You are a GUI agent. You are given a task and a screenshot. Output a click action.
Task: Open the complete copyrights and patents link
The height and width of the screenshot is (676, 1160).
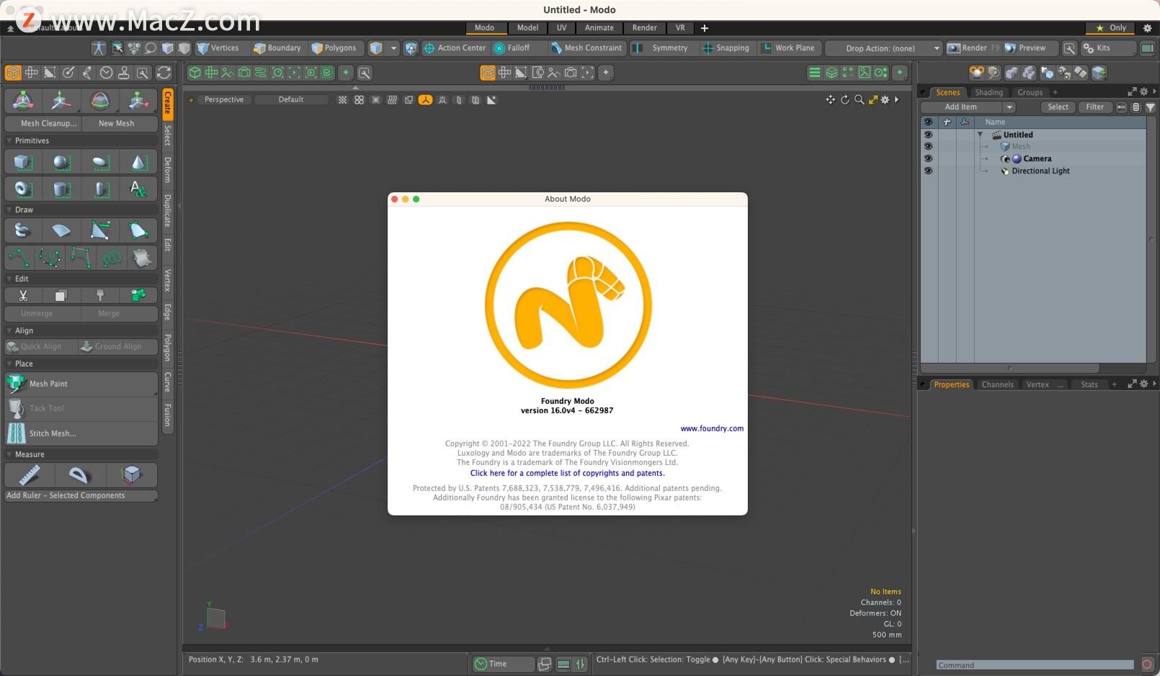point(567,473)
